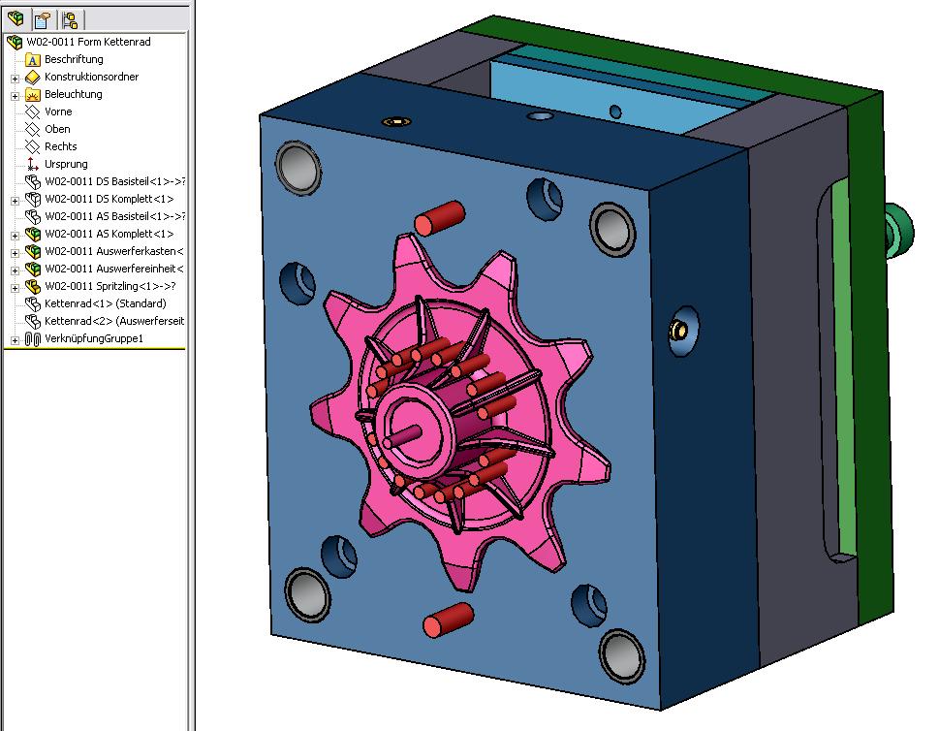Select 'W02-0011 DS Komplett<1>' label

pos(109,199)
